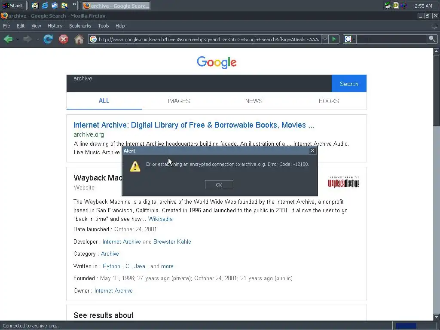Click the yellow warning triangle in the Alert dialog
Image resolution: width=440 pixels, height=330 pixels.
(135, 166)
